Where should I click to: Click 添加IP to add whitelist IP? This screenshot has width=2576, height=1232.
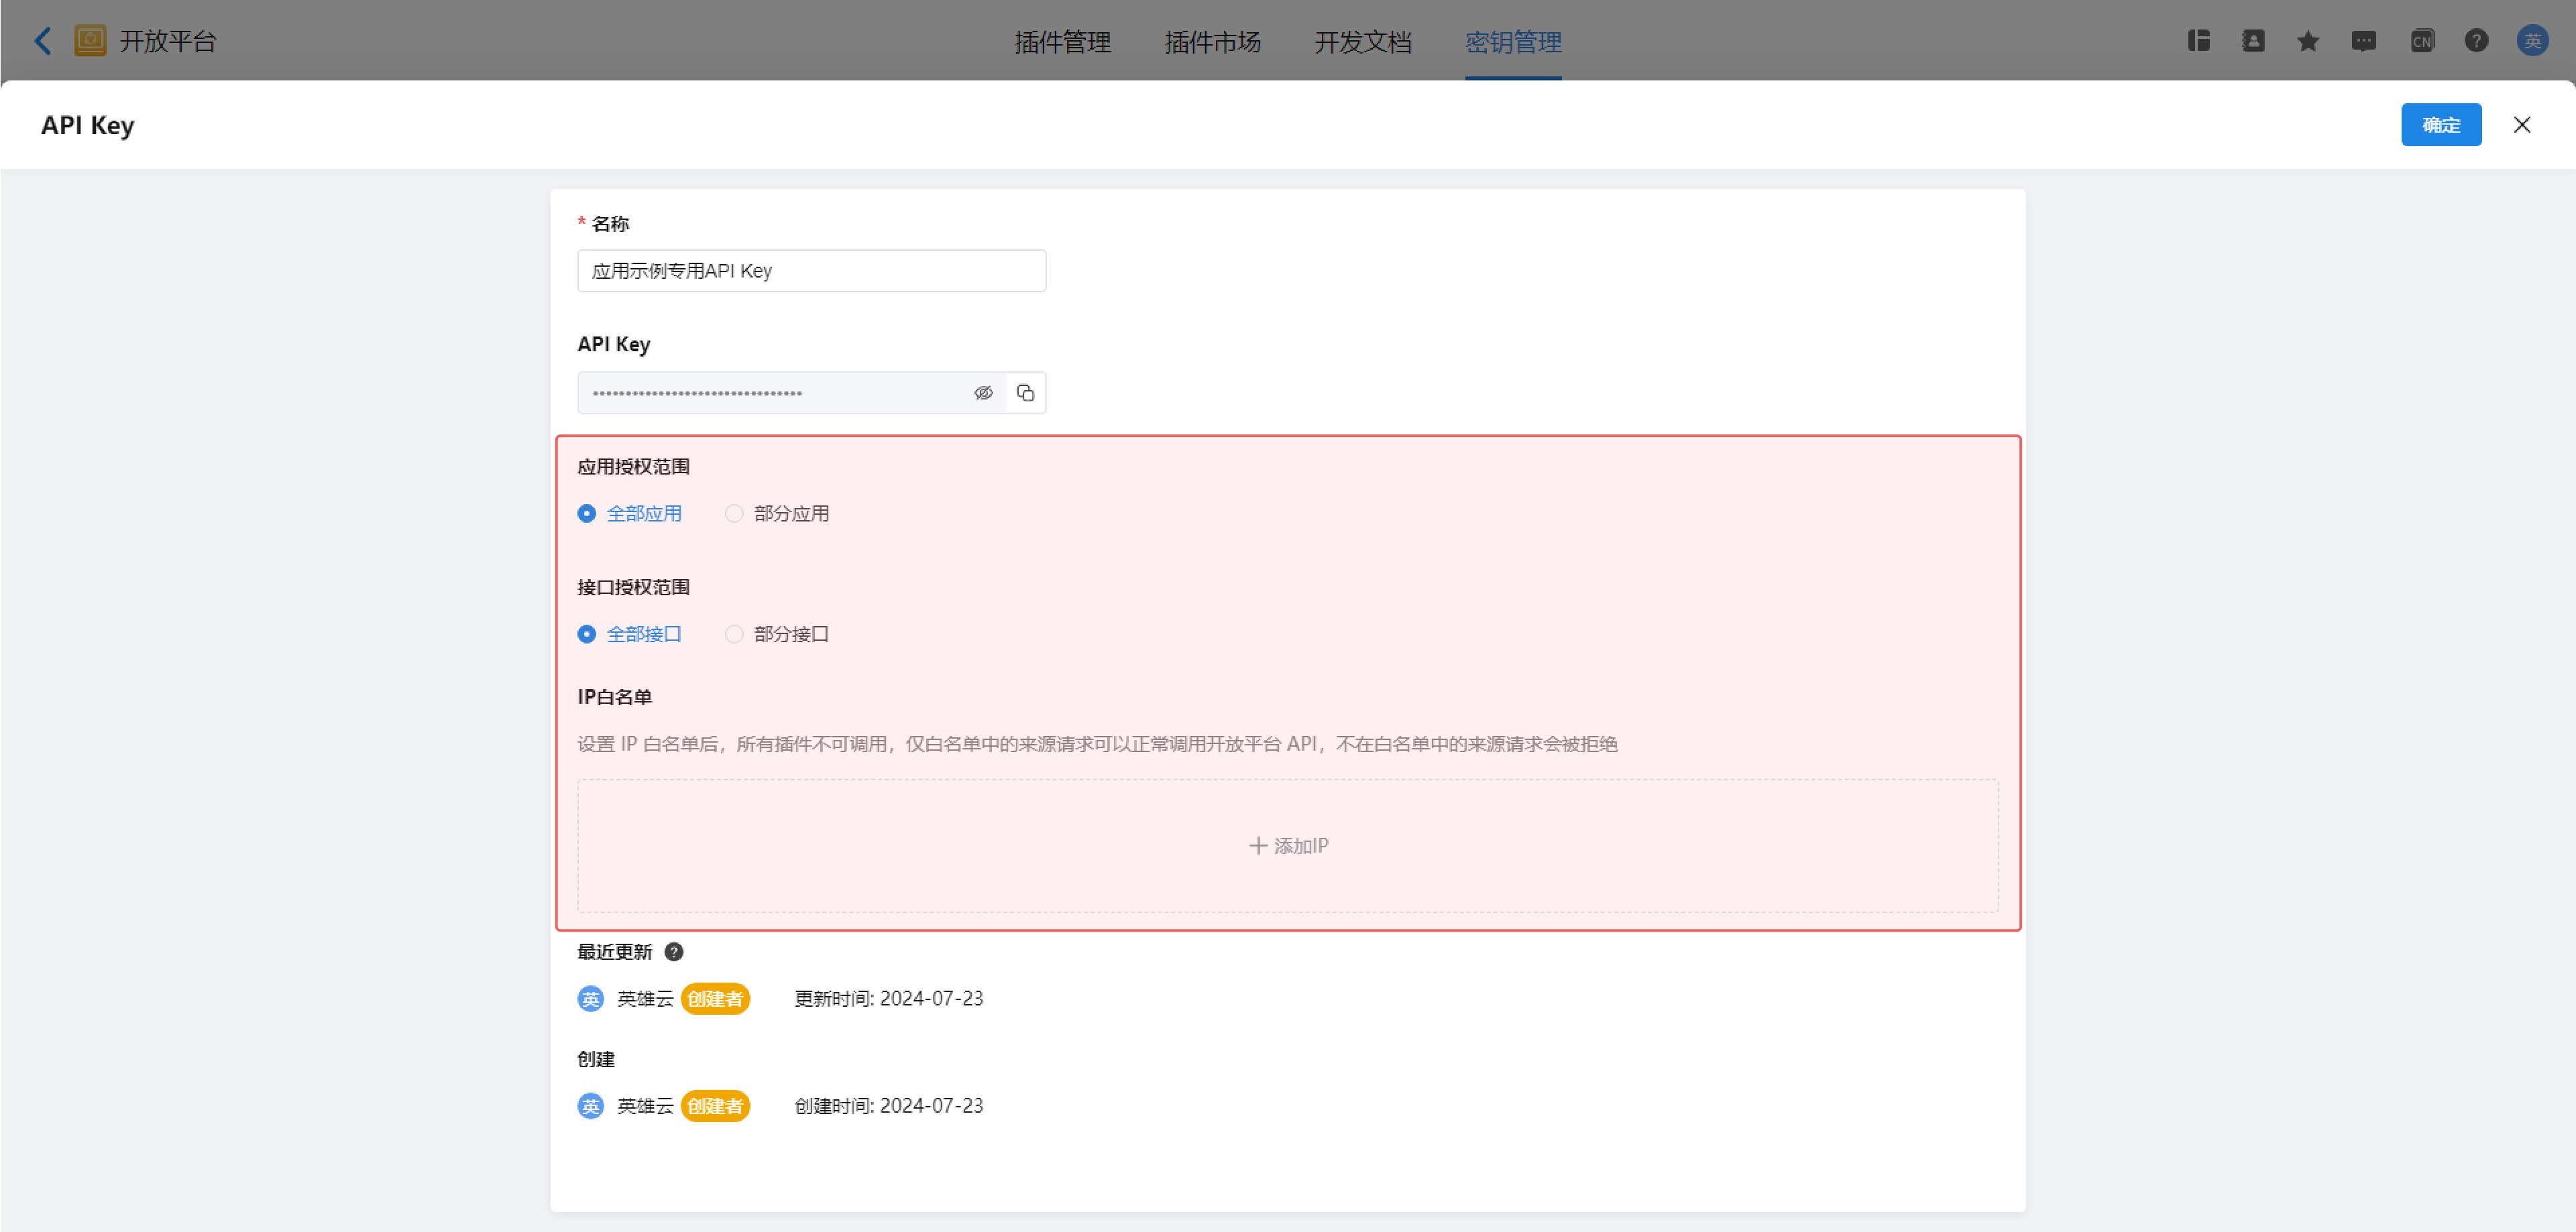tap(1288, 847)
